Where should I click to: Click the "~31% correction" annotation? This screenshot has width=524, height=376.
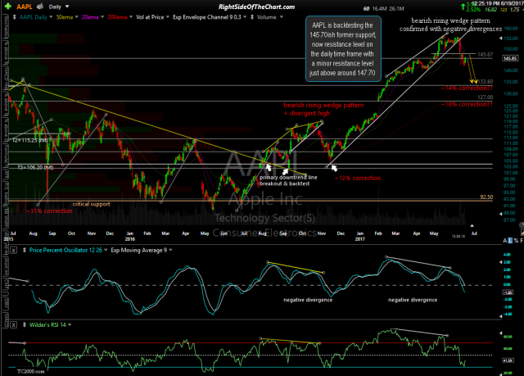point(49,211)
